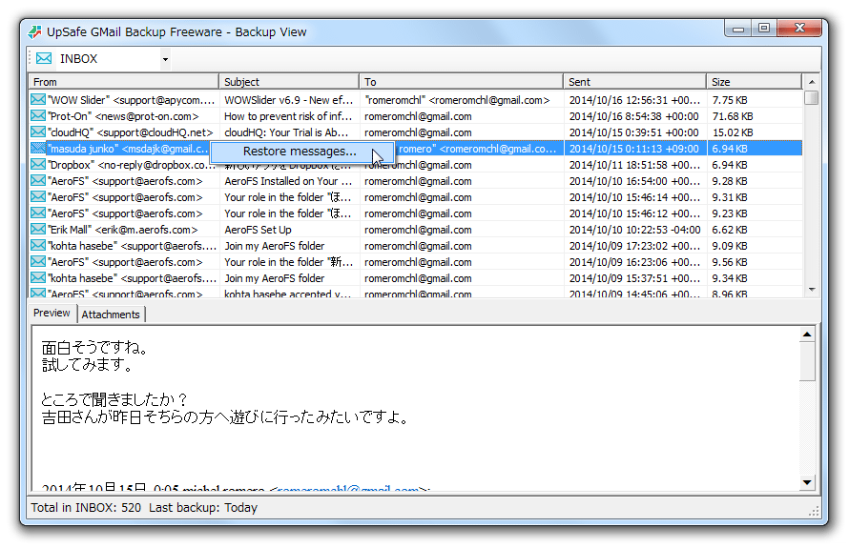The width and height of the screenshot is (849, 548).
Task: Click "Total in INBOX: 520" status text
Action: 86,507
